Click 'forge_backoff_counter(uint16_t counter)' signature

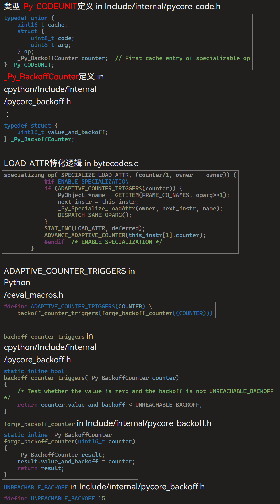pyautogui.click(x=69, y=442)
